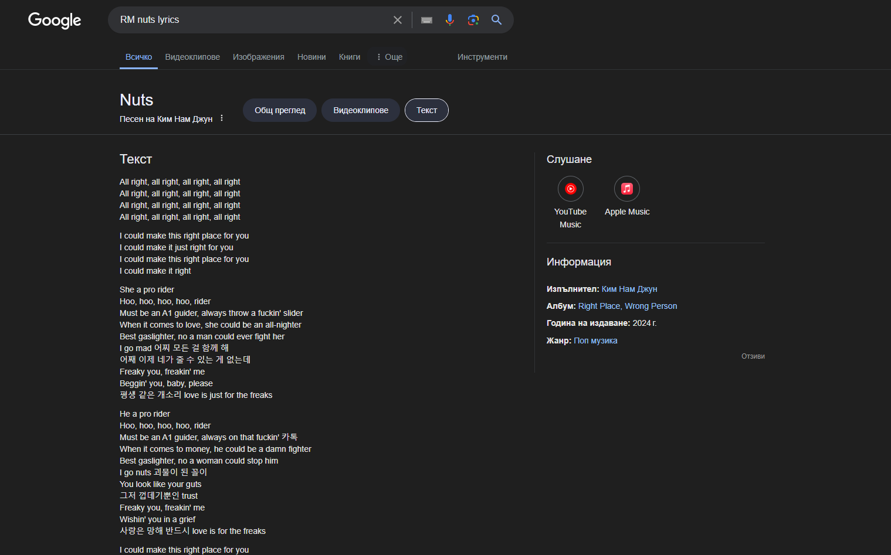Select the Видеоклипове chip in song panel
This screenshot has height=555, width=891.
tap(361, 110)
